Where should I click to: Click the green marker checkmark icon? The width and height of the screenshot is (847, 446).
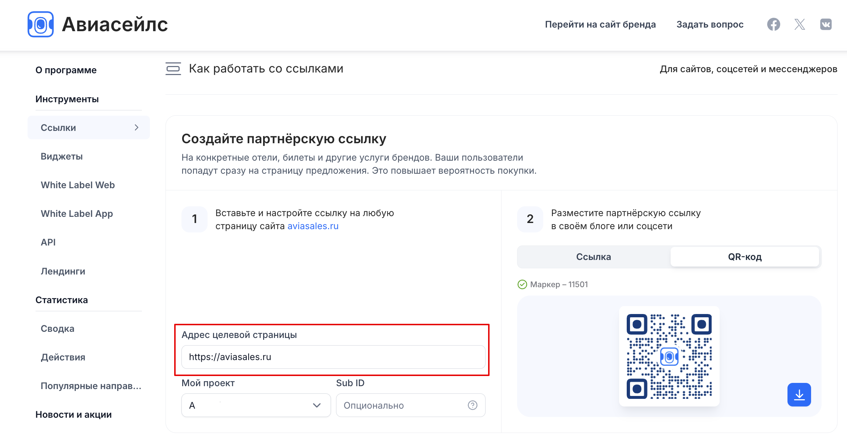522,284
